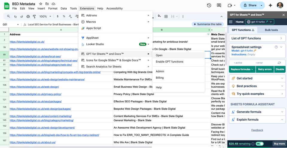
Task: Open the zoom level dropdown
Action: [x=45, y=16]
